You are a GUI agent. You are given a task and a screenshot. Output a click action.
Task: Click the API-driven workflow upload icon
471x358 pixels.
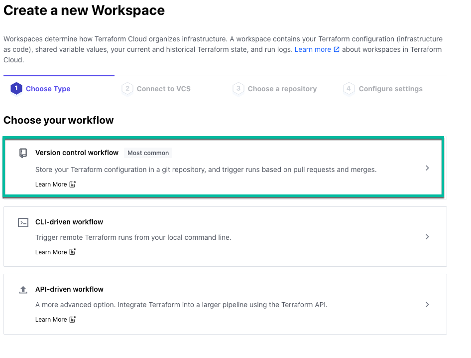tap(23, 290)
